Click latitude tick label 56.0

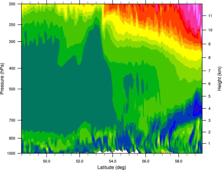click(x=145, y=161)
